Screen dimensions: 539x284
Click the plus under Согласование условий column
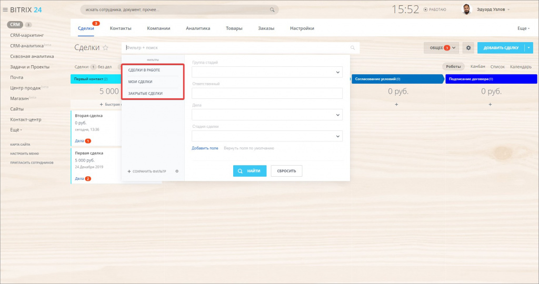(396, 105)
